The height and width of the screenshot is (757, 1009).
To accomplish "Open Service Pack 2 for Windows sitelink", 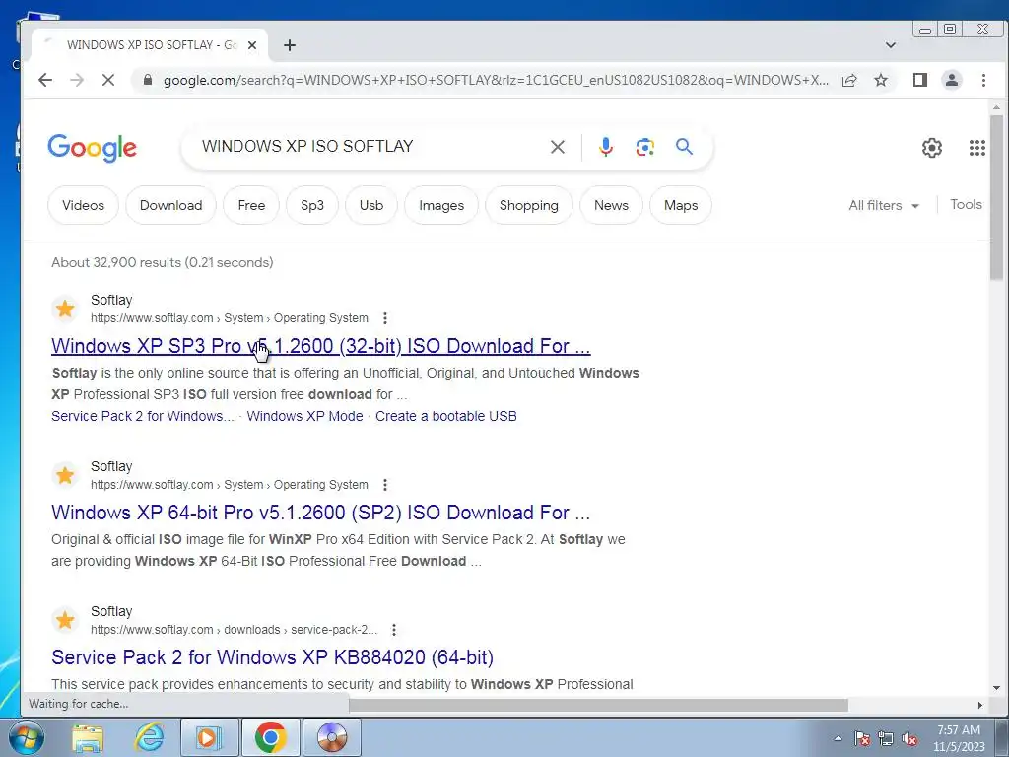I will pos(142,416).
